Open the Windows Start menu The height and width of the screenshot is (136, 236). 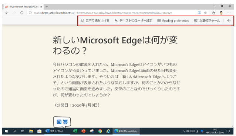[6, 131]
